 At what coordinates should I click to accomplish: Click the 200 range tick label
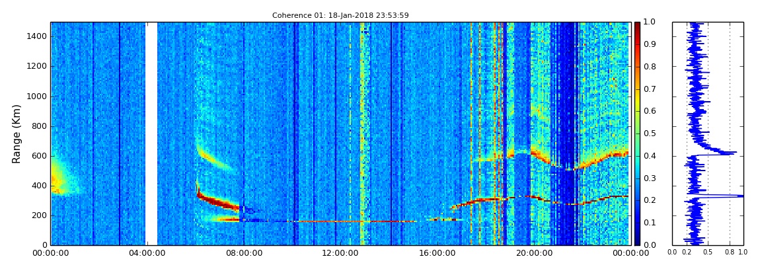[40, 215]
